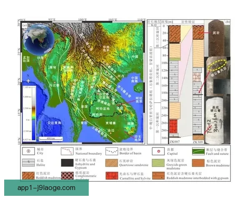Click the City legend symbol
250x200 pixels.
28,151
